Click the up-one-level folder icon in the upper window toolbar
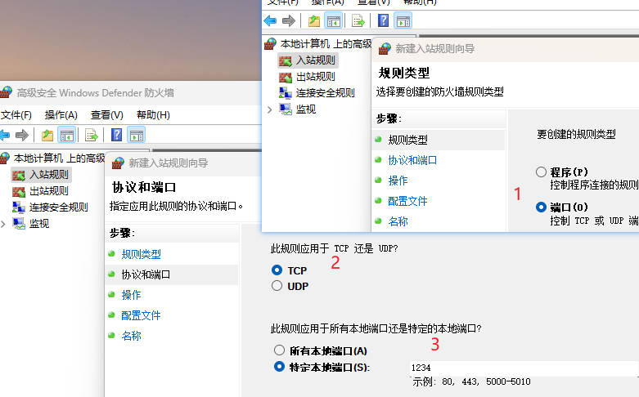 (314, 20)
